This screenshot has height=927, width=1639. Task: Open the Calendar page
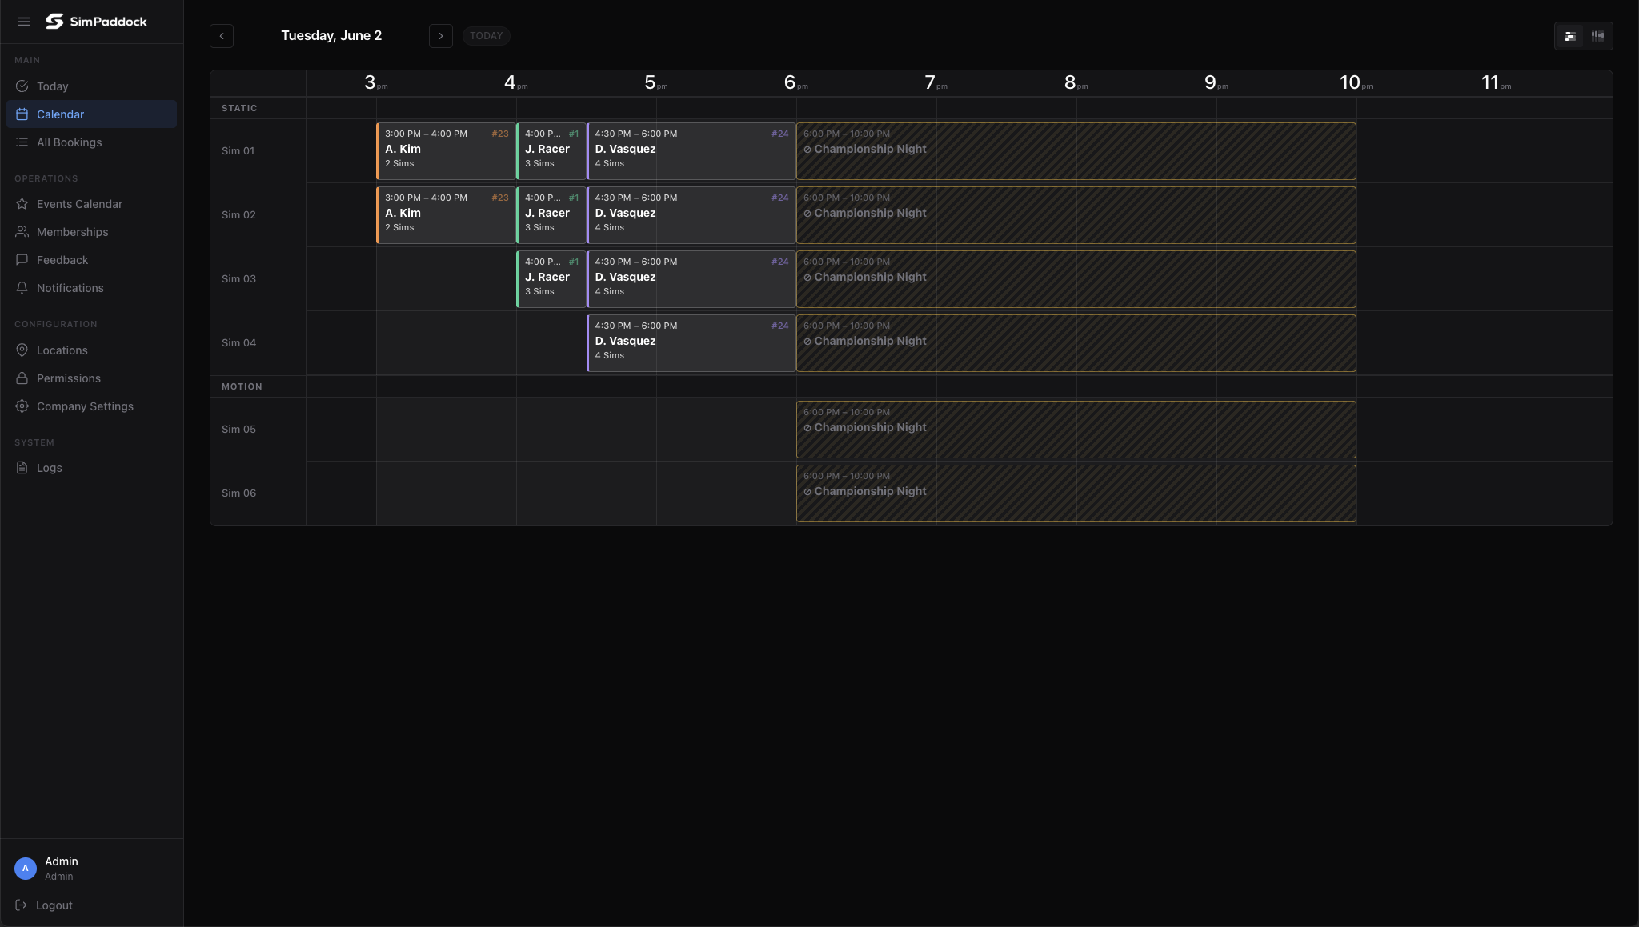point(91,114)
